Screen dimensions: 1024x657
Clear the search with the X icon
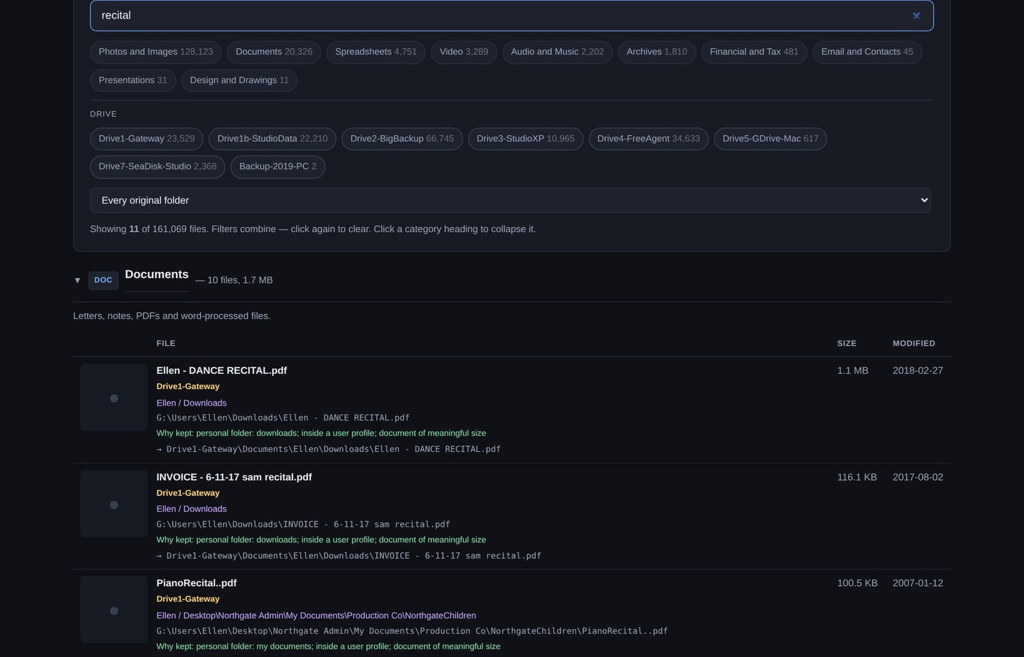[x=916, y=15]
